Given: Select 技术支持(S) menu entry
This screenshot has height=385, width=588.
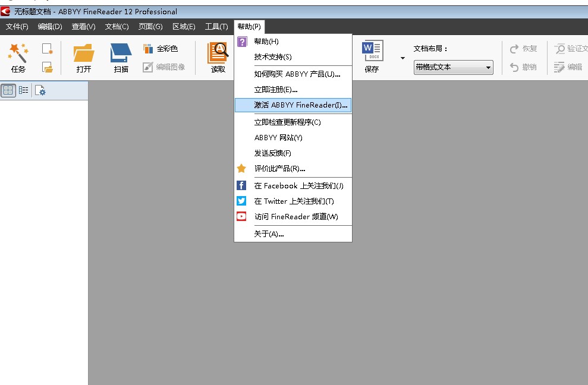Looking at the screenshot, I should [293, 57].
